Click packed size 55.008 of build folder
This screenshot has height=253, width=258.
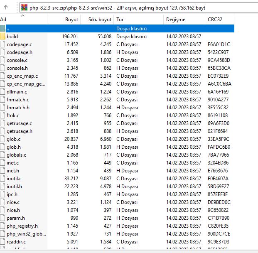pos(104,37)
